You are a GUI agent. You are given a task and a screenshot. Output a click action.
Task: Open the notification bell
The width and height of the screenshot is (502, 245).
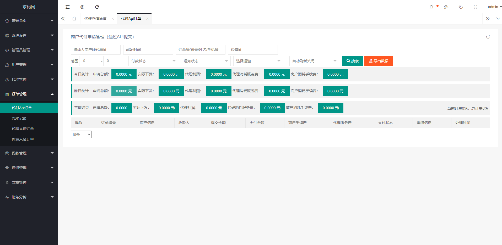coord(431,7)
